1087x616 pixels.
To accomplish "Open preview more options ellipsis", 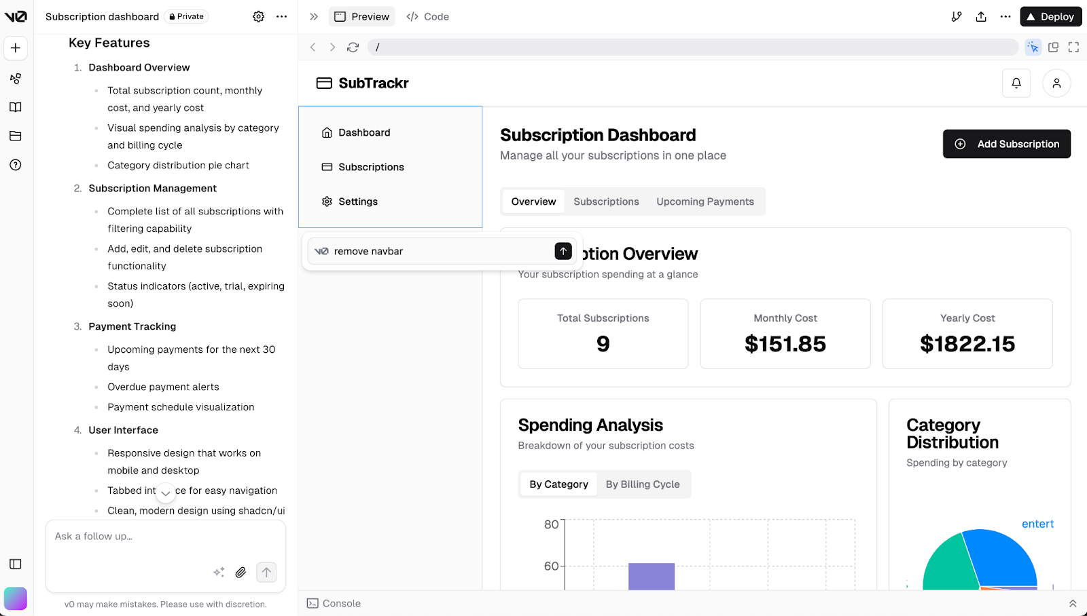I will 1005,16.
